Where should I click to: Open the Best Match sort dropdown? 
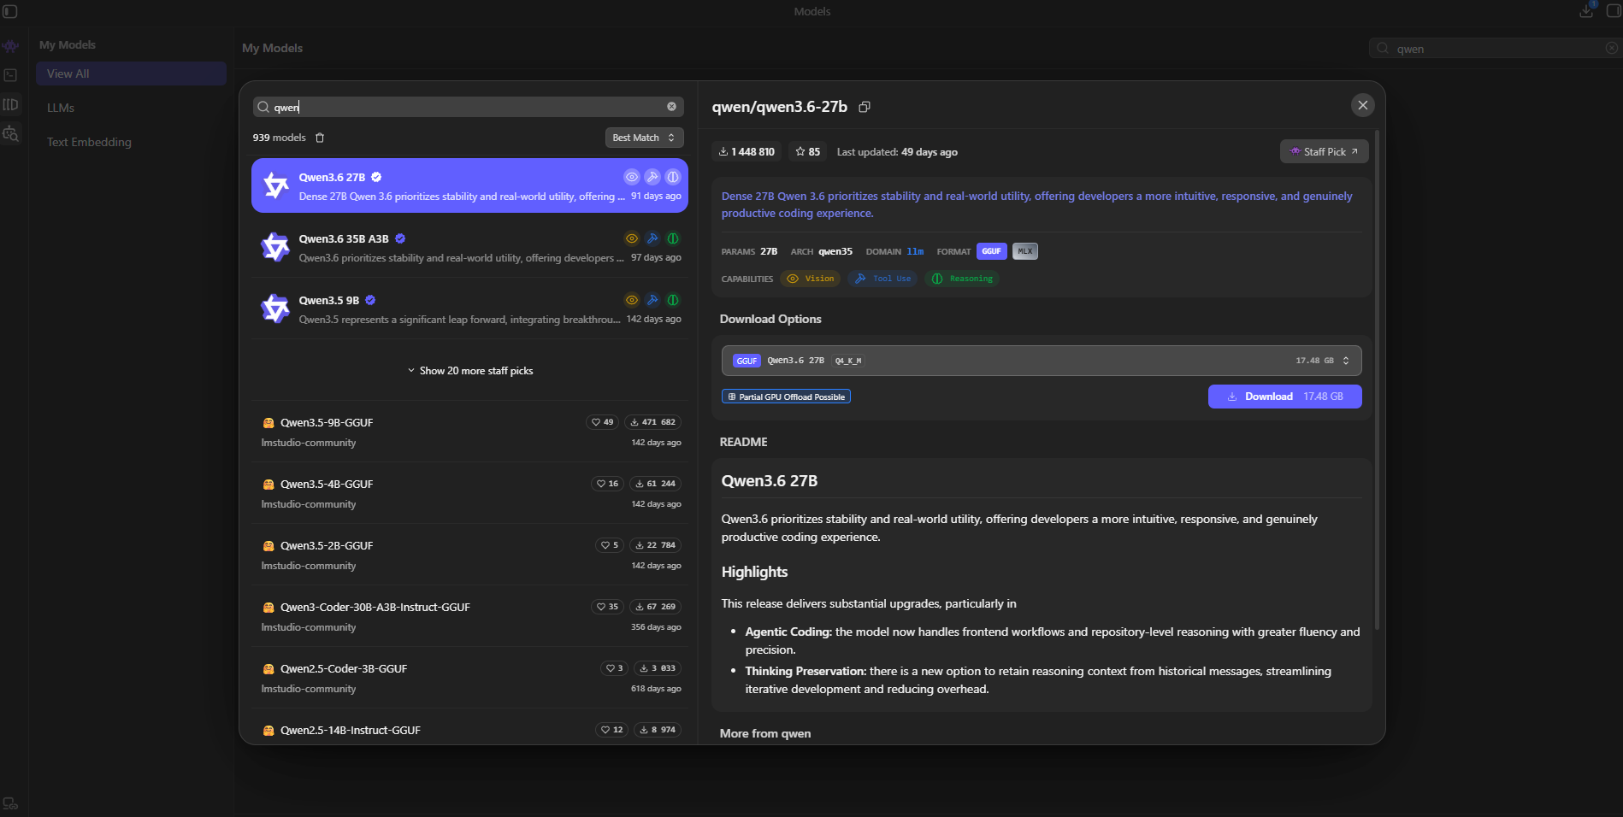point(644,138)
